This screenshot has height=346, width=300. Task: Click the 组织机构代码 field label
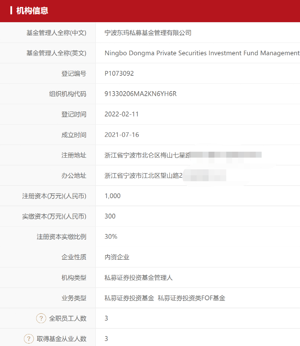click(x=67, y=94)
